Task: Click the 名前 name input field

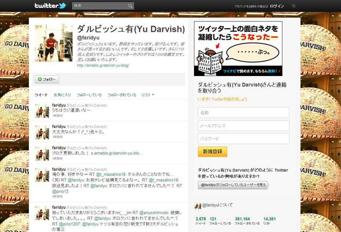Action: click(x=244, y=112)
